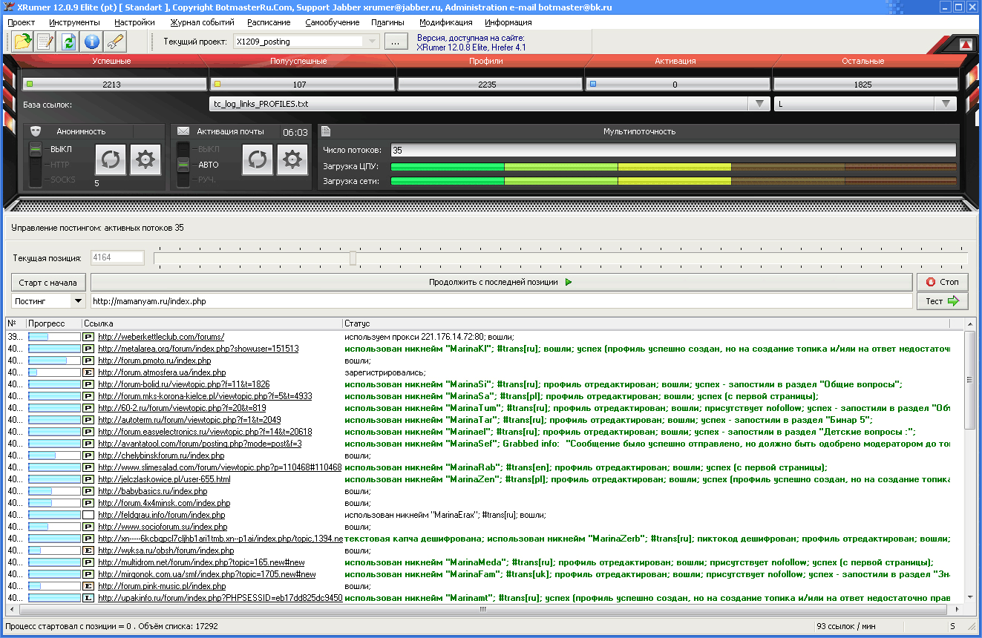Click the mask icon beside Анонимность
This screenshot has height=638, width=982.
35,131
